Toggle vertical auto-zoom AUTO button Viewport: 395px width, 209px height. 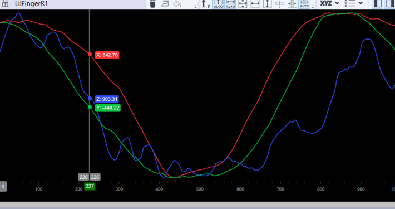point(218,4)
